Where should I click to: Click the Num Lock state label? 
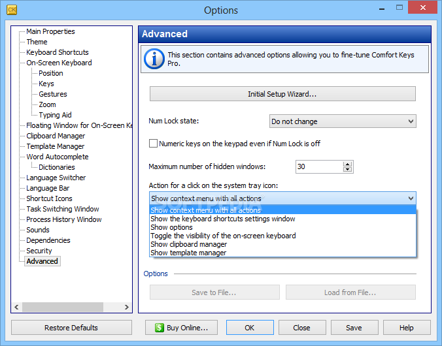(x=174, y=121)
